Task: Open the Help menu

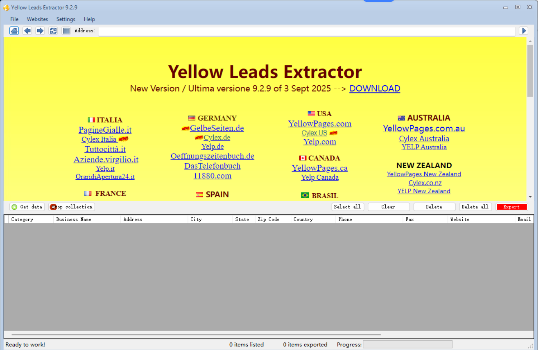Action: click(x=89, y=19)
